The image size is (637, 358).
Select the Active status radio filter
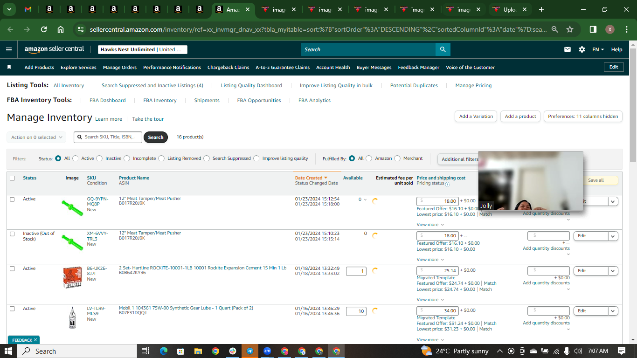tap(76, 158)
